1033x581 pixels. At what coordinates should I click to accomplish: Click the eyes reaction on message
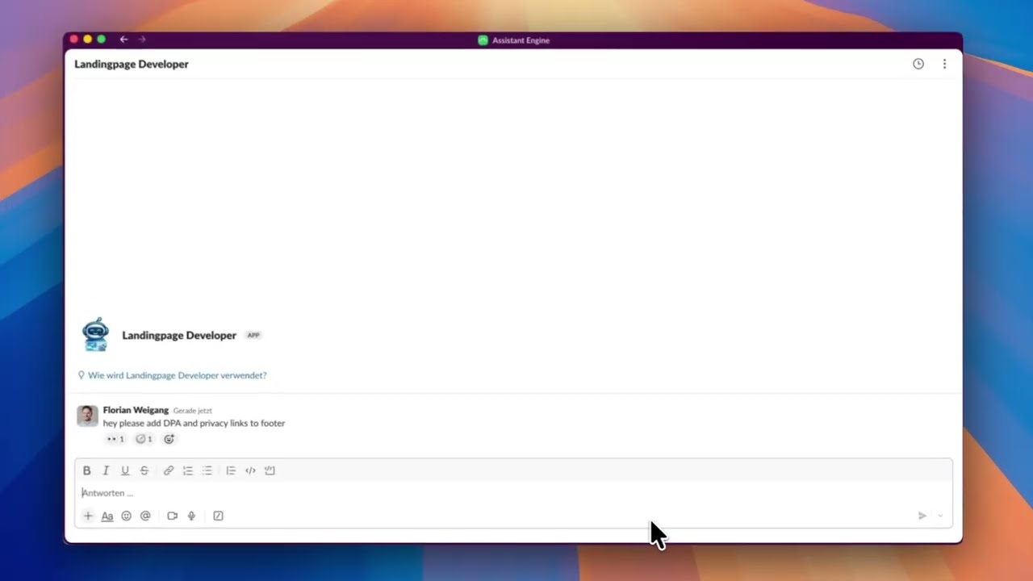(x=115, y=439)
